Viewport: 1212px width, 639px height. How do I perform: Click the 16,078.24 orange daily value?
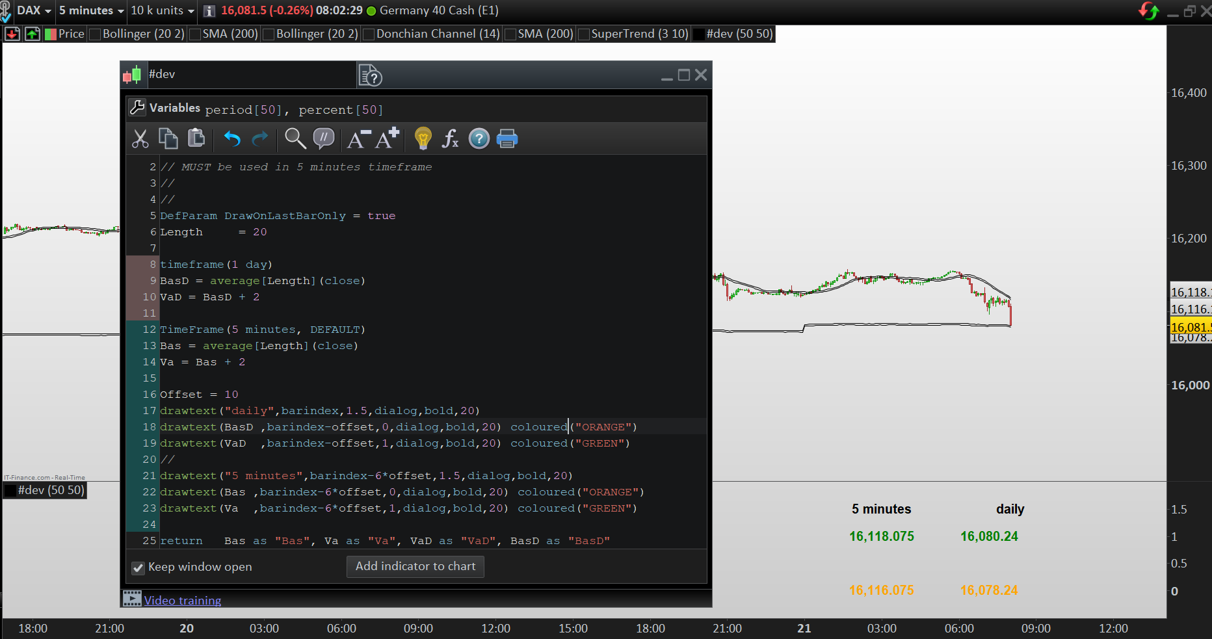pos(989,590)
